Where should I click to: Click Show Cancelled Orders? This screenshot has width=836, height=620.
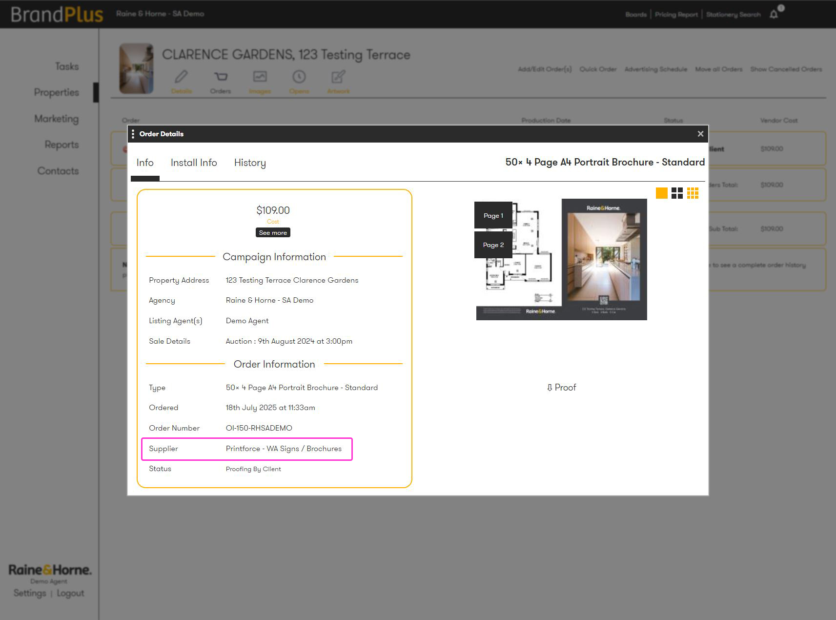(786, 69)
